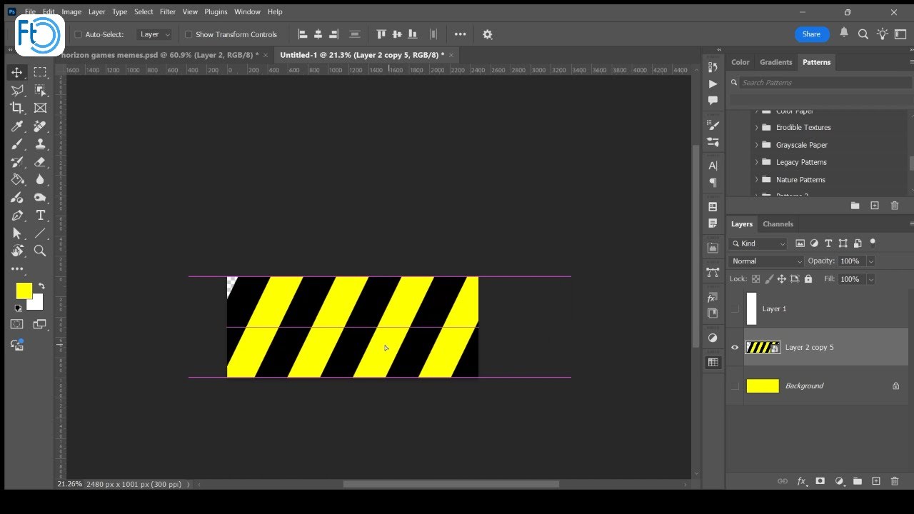This screenshot has height=514, width=914.
Task: Open the Plugins menu
Action: pos(216,11)
